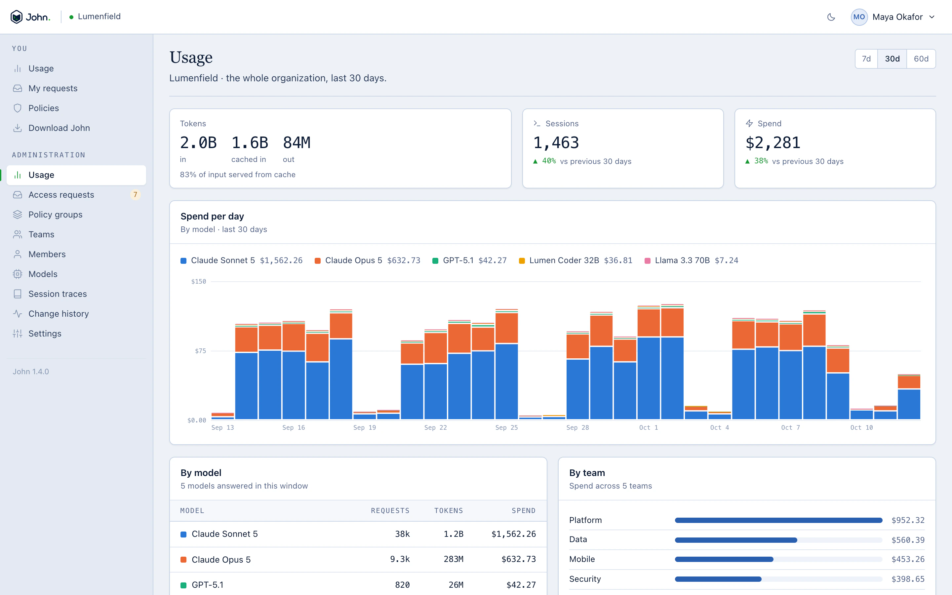Click the Oct 10 chart bar
This screenshot has width=952, height=595.
click(861, 414)
